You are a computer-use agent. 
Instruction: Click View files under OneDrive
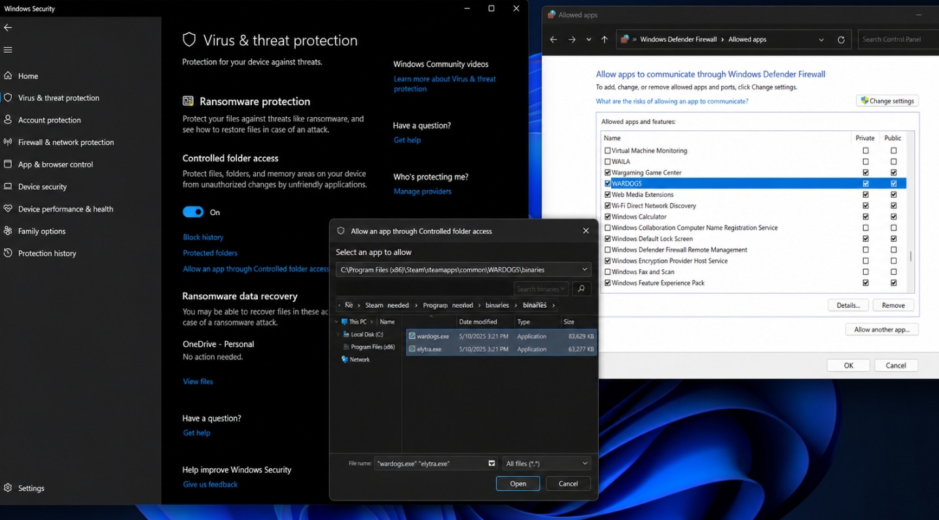pyautogui.click(x=198, y=382)
